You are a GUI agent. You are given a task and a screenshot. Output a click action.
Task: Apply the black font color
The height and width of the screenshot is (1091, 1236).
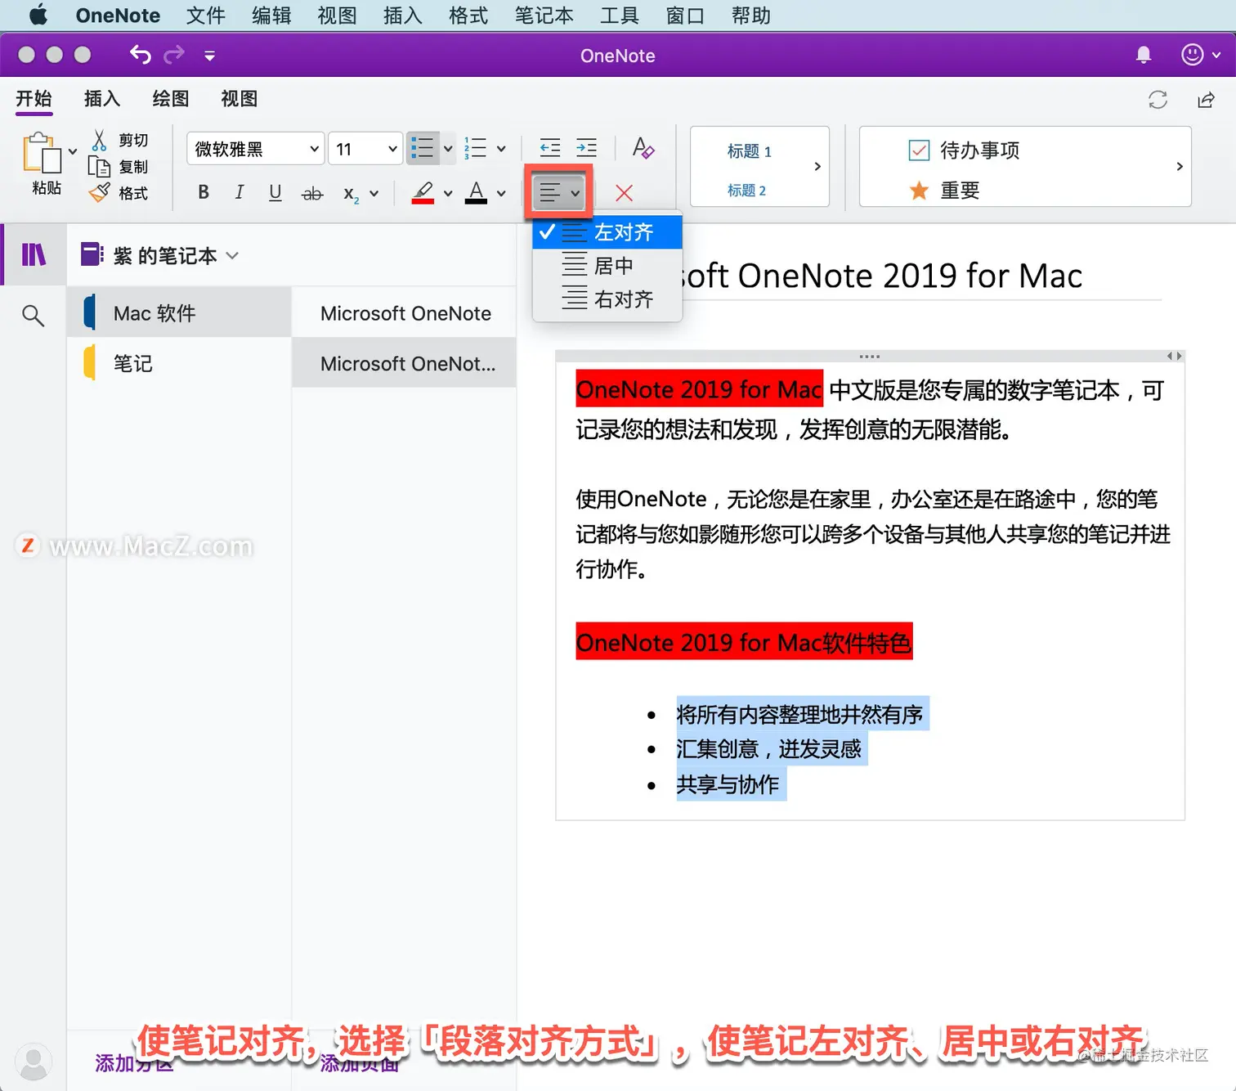tap(477, 193)
